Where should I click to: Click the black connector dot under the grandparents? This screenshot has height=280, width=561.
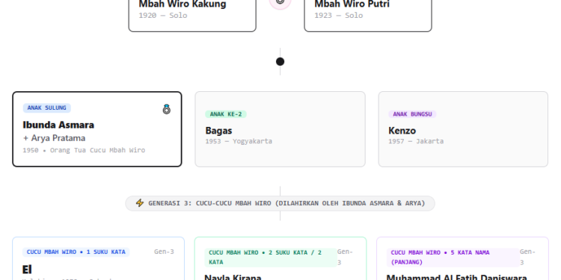[280, 62]
